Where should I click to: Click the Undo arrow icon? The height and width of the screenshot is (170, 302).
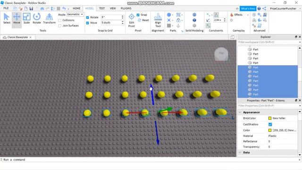(64, 8)
